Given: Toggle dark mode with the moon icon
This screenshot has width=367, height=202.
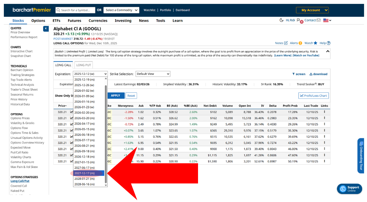Looking at the screenshot, I should pos(282,20).
